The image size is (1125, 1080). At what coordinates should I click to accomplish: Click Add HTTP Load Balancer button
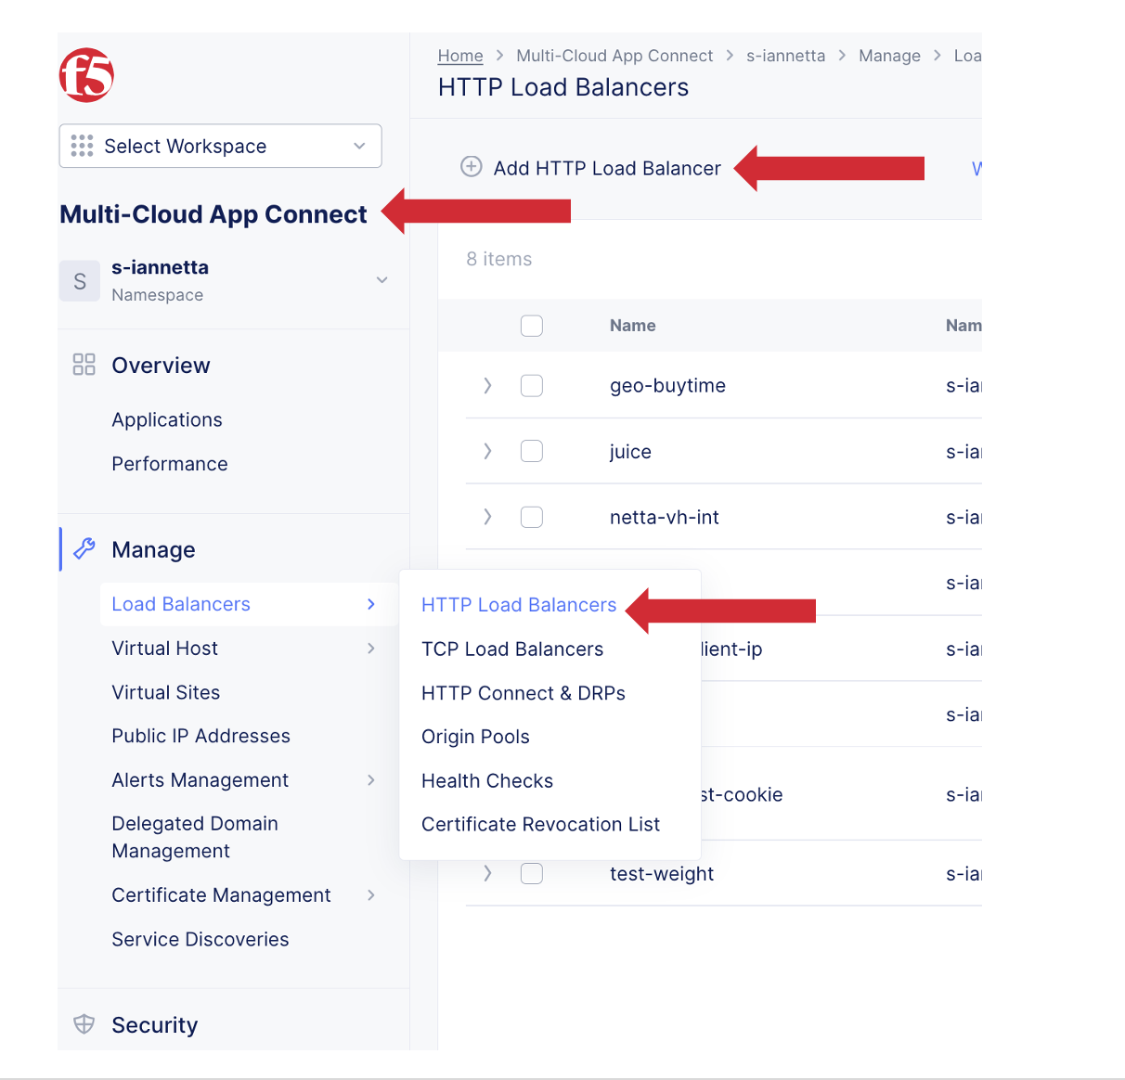coord(591,168)
